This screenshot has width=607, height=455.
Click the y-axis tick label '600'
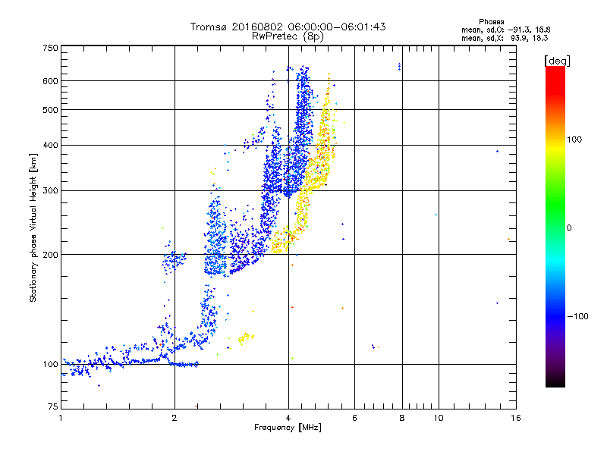coord(50,81)
